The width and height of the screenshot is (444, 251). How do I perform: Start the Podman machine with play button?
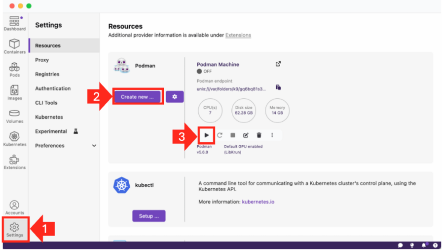(207, 135)
